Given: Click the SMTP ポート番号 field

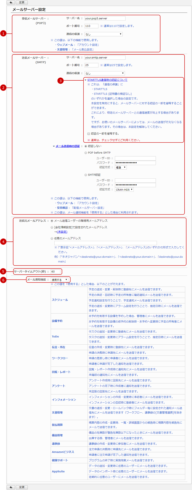Looking at the screenshot, I should (x=91, y=65).
